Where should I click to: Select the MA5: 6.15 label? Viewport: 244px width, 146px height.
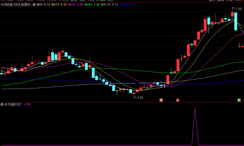click(43, 5)
